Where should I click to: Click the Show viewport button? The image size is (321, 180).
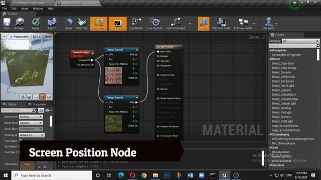tap(48, 36)
